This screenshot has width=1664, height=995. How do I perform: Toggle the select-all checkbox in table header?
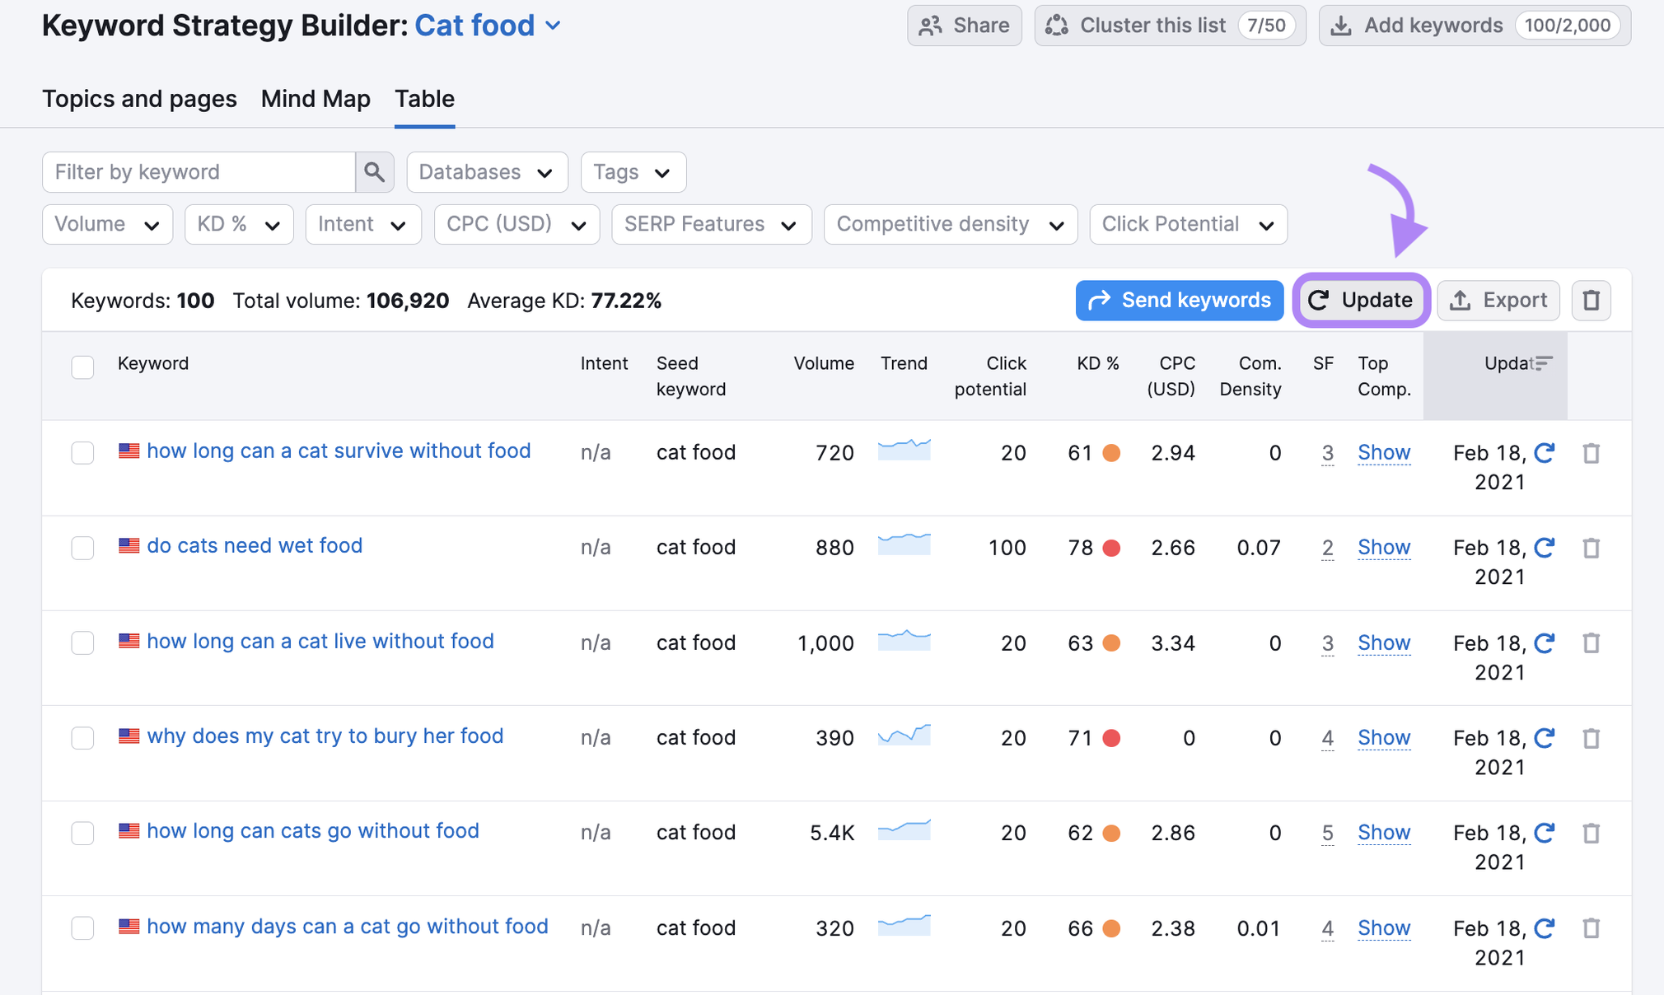click(82, 367)
